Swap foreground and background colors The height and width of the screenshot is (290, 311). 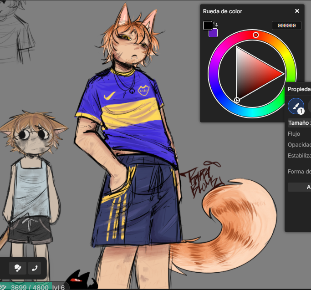pos(215,24)
